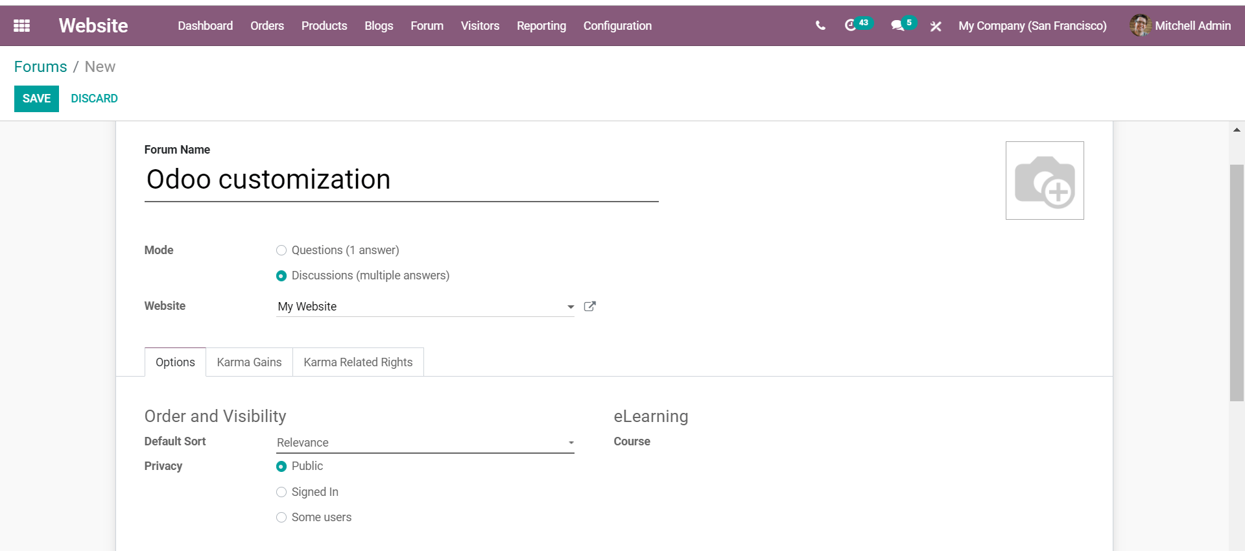Select Questions (1 answer) mode
This screenshot has height=551, width=1245.
pyautogui.click(x=281, y=250)
